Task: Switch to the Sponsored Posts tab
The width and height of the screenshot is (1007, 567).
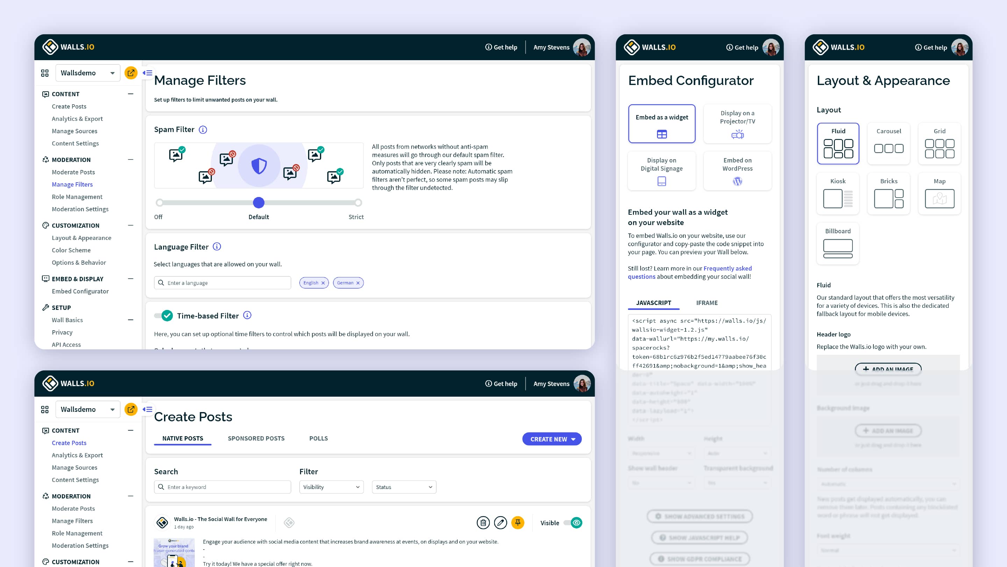Action: click(256, 438)
